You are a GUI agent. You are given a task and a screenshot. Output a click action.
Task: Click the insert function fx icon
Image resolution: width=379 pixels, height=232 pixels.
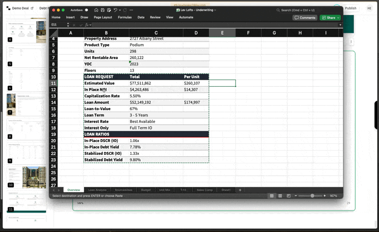[87, 25]
